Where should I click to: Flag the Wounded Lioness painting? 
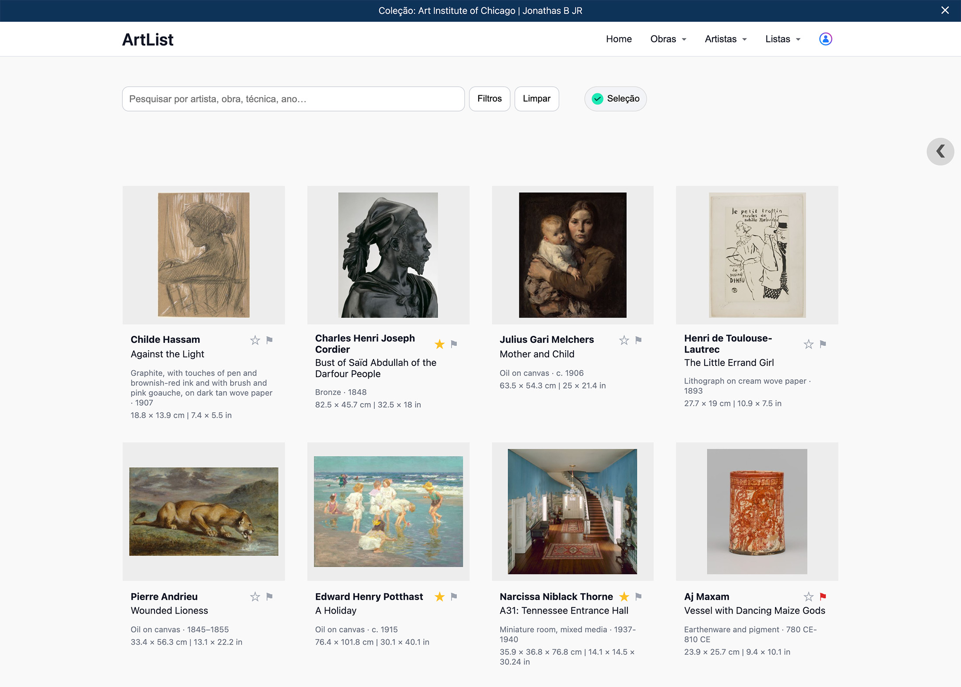tap(270, 597)
